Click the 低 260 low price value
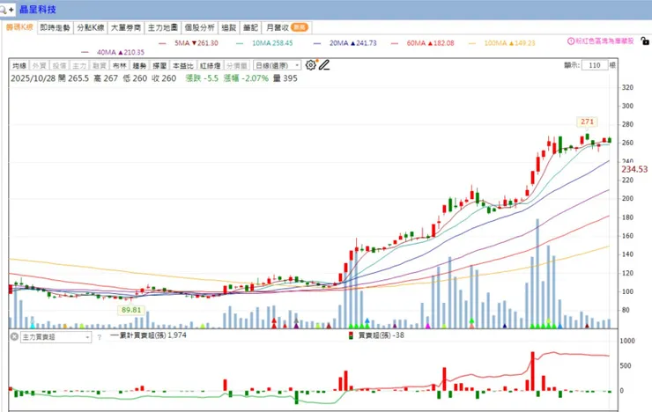652x412 pixels. (135, 78)
